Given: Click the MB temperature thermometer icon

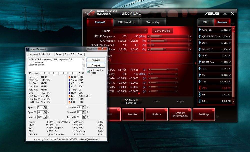Looking at the screenshot, I should pyautogui.click(x=200, y=94).
